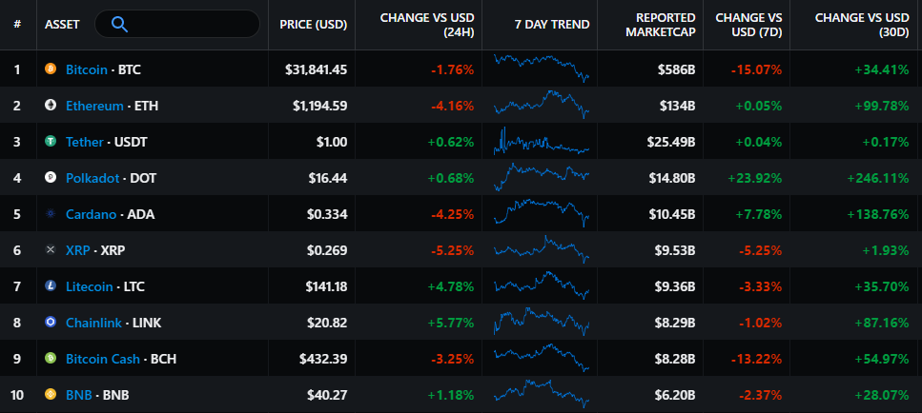
Task: Click the magnifier icon in asset search
Action: coord(119,25)
